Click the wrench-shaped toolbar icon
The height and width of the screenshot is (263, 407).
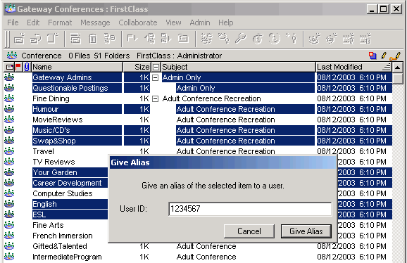click(241, 39)
